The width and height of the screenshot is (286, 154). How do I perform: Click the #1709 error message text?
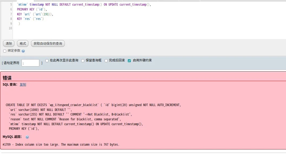coord(61,145)
